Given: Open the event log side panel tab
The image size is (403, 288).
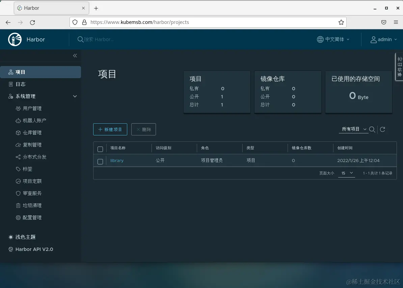Looking at the screenshot, I should [x=399, y=67].
